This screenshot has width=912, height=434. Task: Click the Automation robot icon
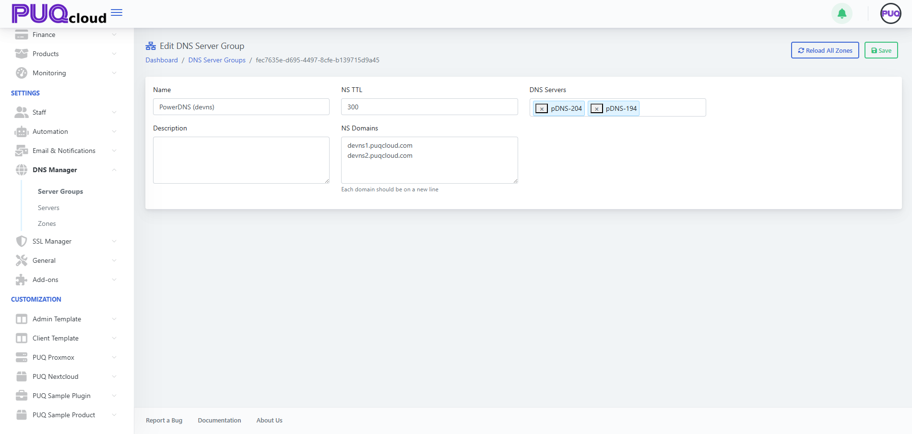(x=22, y=131)
